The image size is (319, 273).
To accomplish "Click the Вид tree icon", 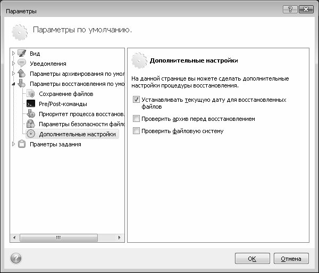I will coord(22,54).
